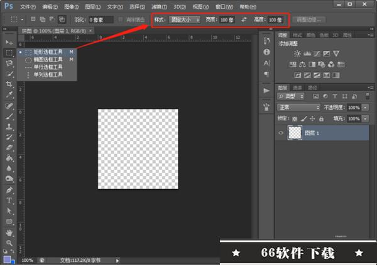The height and width of the screenshot is (265, 377).
Task: Toggle lock position icon
Action: pyautogui.click(x=312, y=118)
